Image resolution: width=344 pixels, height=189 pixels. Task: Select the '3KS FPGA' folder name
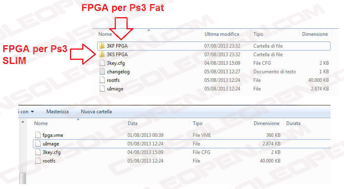(117, 55)
